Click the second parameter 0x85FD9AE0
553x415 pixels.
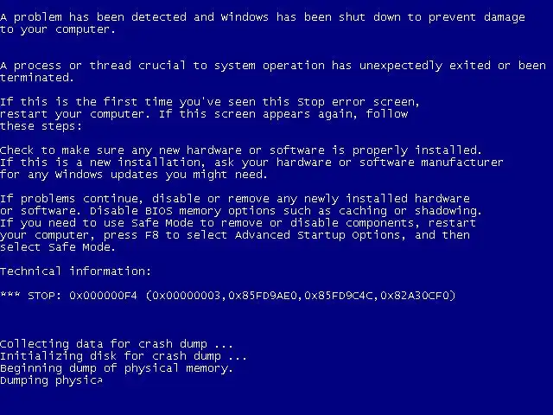[x=263, y=296]
